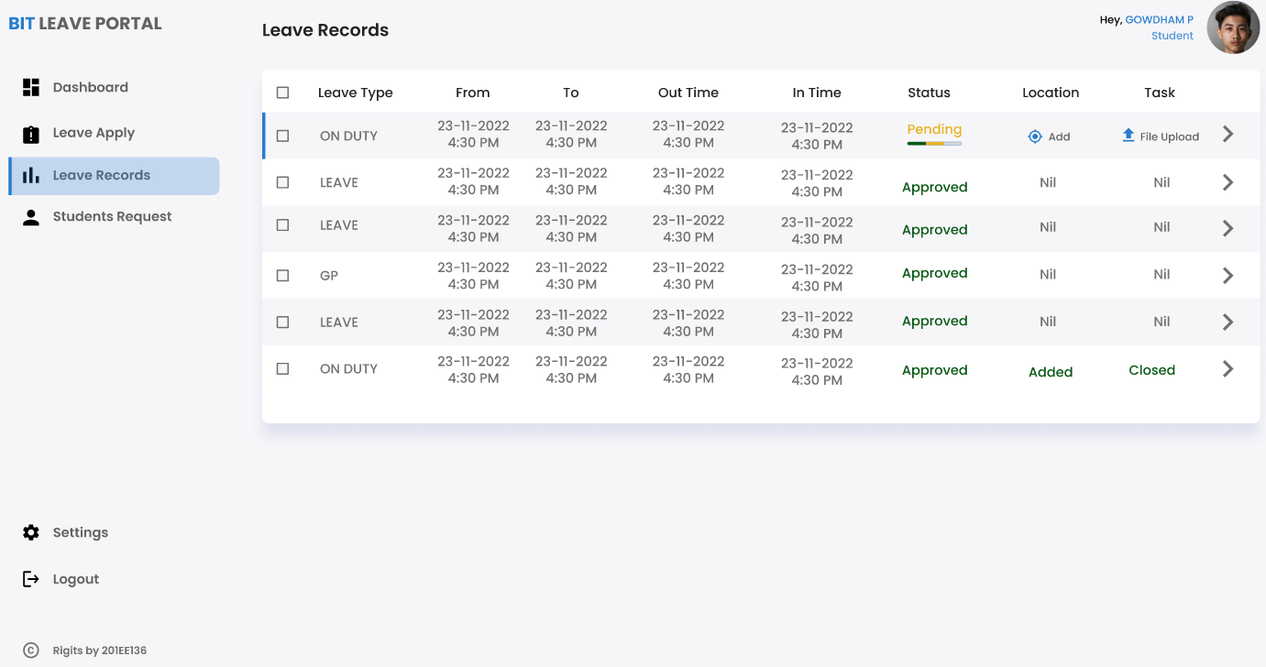Viewport: 1266px width, 667px height.
Task: Open Settings via the gear icon
Action: 30,532
